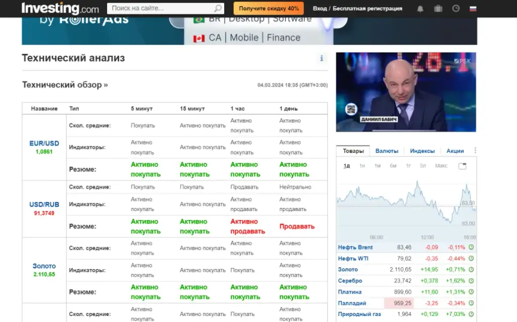Click the +7,03% change for Природный газ

click(x=455, y=314)
